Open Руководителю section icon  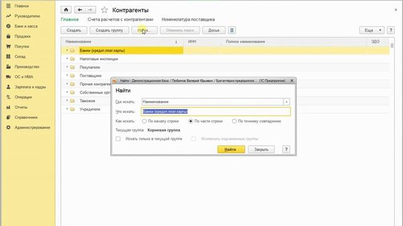(8, 16)
